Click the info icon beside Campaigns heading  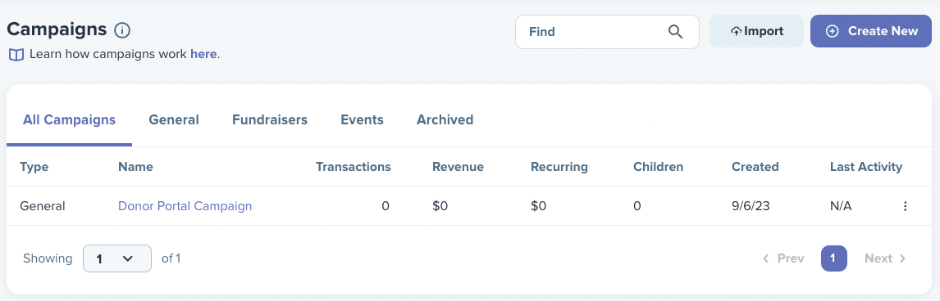tap(122, 30)
